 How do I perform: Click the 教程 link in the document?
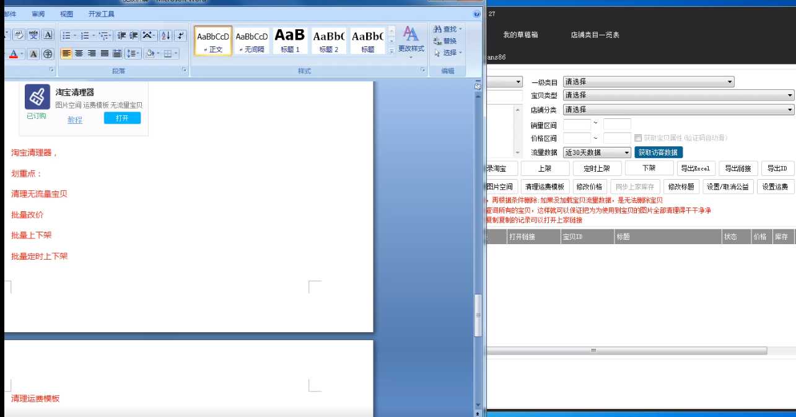tap(75, 120)
